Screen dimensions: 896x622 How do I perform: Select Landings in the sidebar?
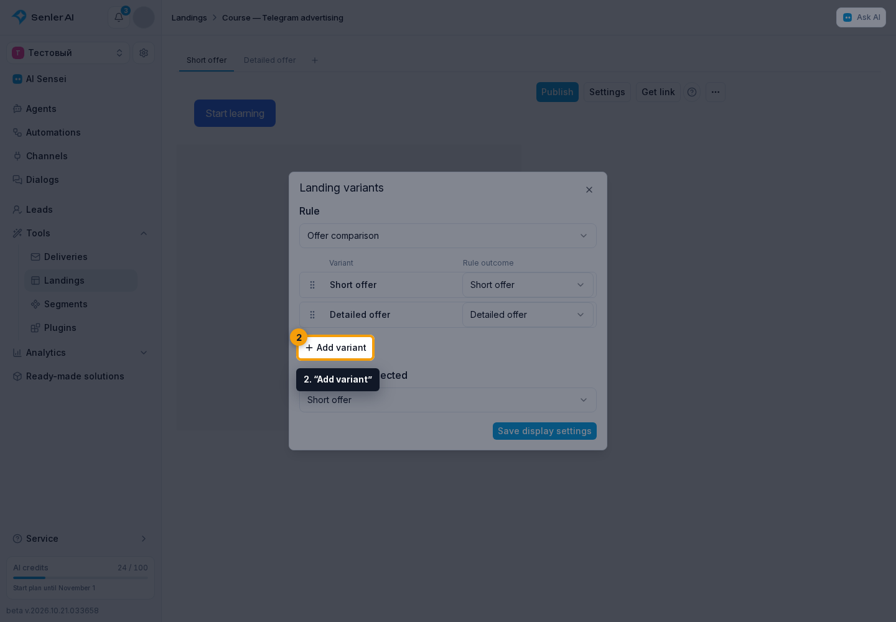pyautogui.click(x=81, y=281)
